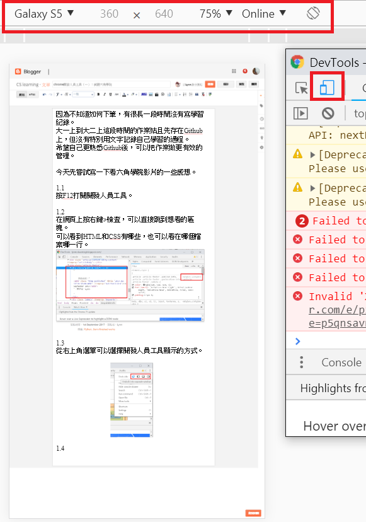Open the Online throttling dropdown
This screenshot has width=366, height=522.
click(263, 14)
